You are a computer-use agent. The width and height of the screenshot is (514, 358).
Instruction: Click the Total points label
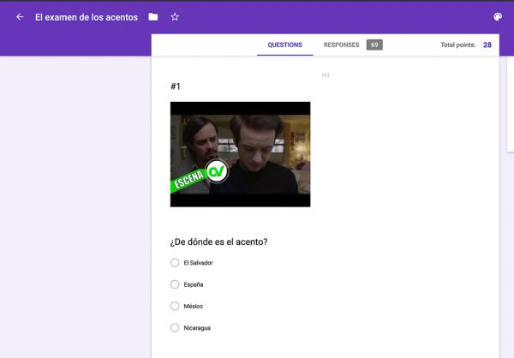point(457,45)
